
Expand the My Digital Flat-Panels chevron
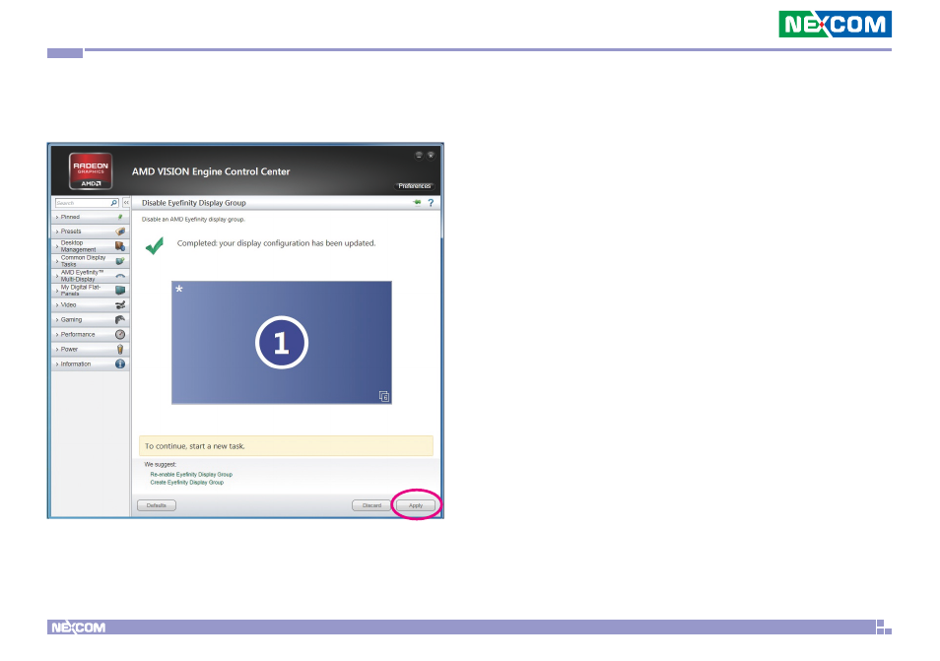57,290
